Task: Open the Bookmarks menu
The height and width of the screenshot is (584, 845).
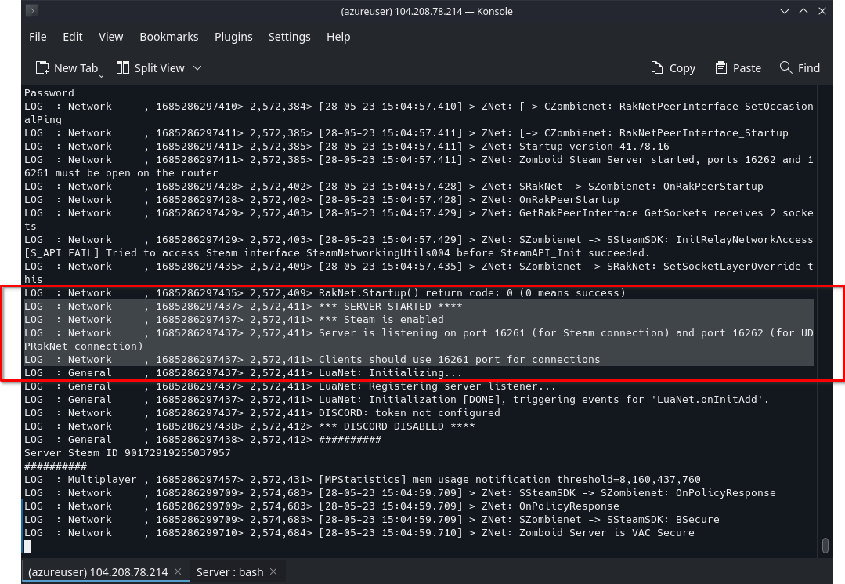Action: pos(168,37)
